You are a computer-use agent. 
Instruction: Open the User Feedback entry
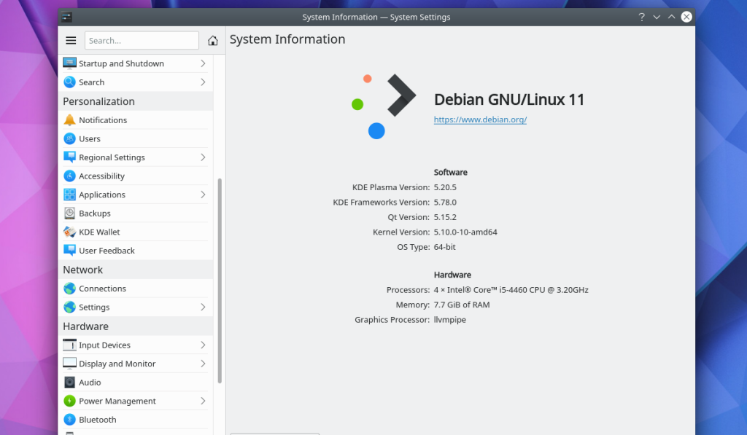coord(136,251)
